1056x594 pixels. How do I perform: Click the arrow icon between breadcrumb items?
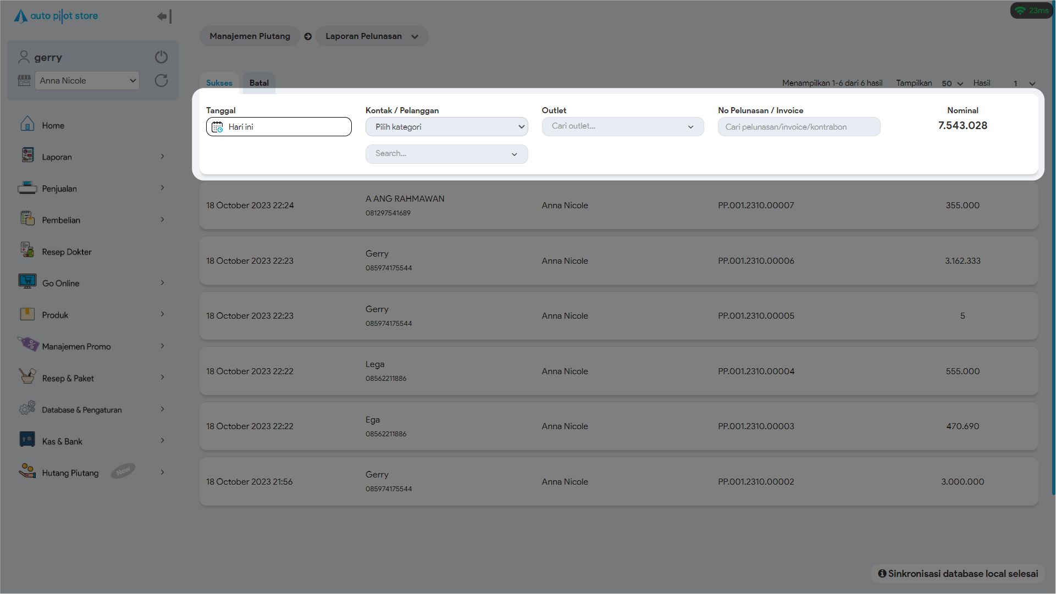[x=308, y=36]
